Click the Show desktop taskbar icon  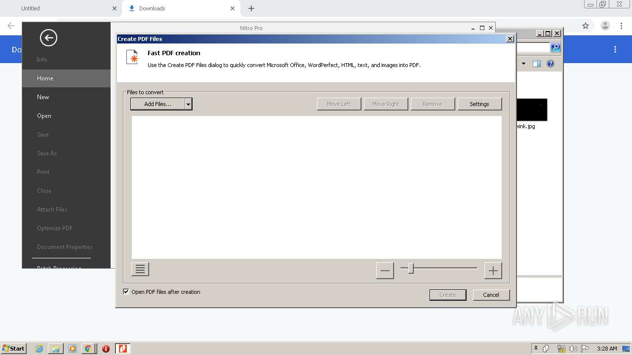tap(627, 349)
